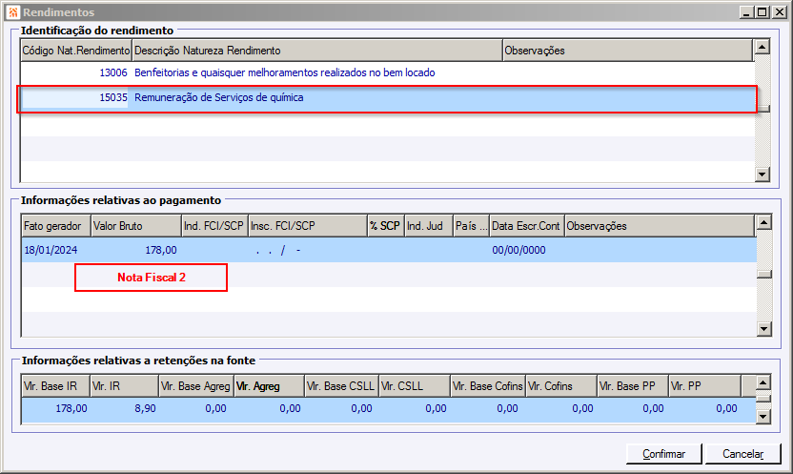Click the Valor Bruto column header
The height and width of the screenshot is (474, 793).
136,226
